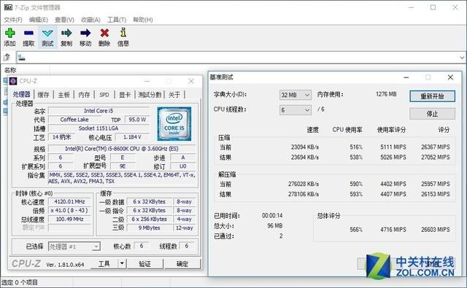Viewport: 467px width, 288px height.
Task: Switch to the SPD tab in CPU-Z
Action: point(104,95)
